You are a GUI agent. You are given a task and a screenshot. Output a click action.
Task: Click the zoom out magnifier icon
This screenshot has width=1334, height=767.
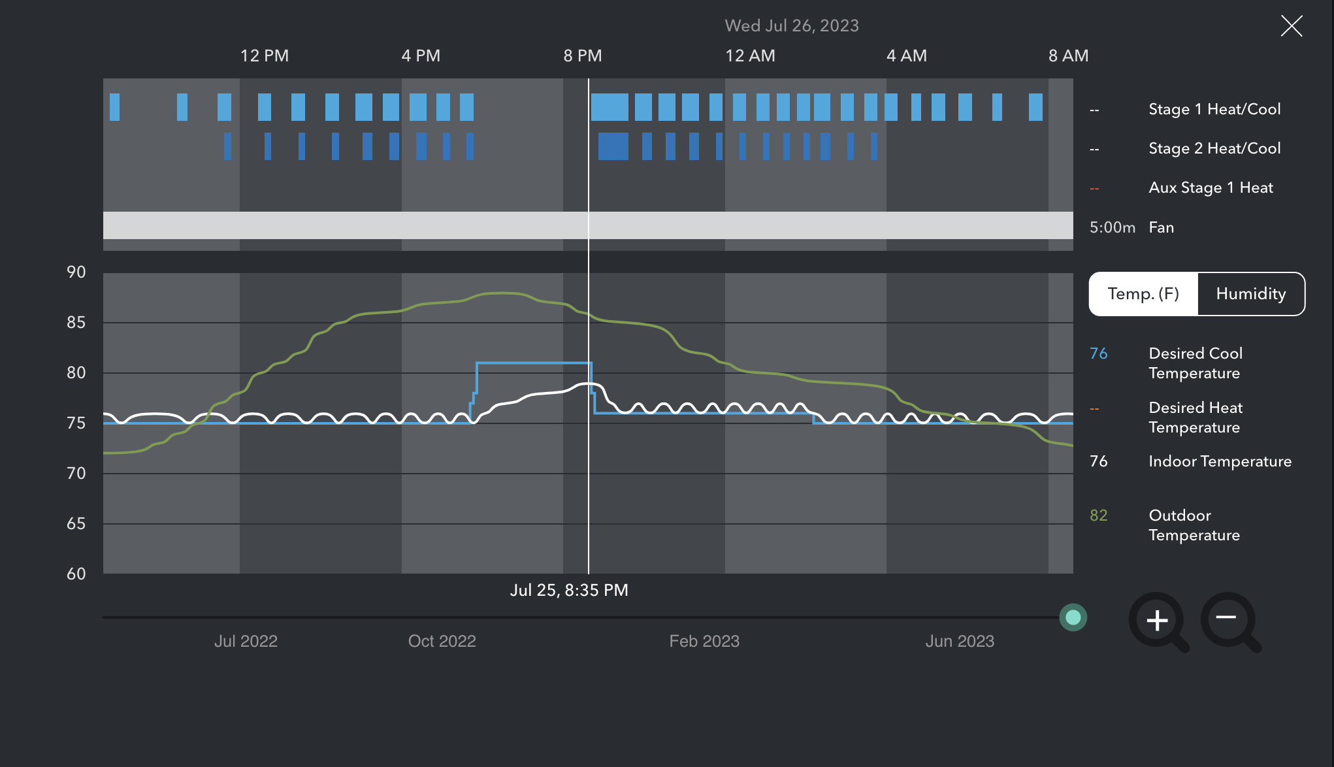coord(1228,619)
